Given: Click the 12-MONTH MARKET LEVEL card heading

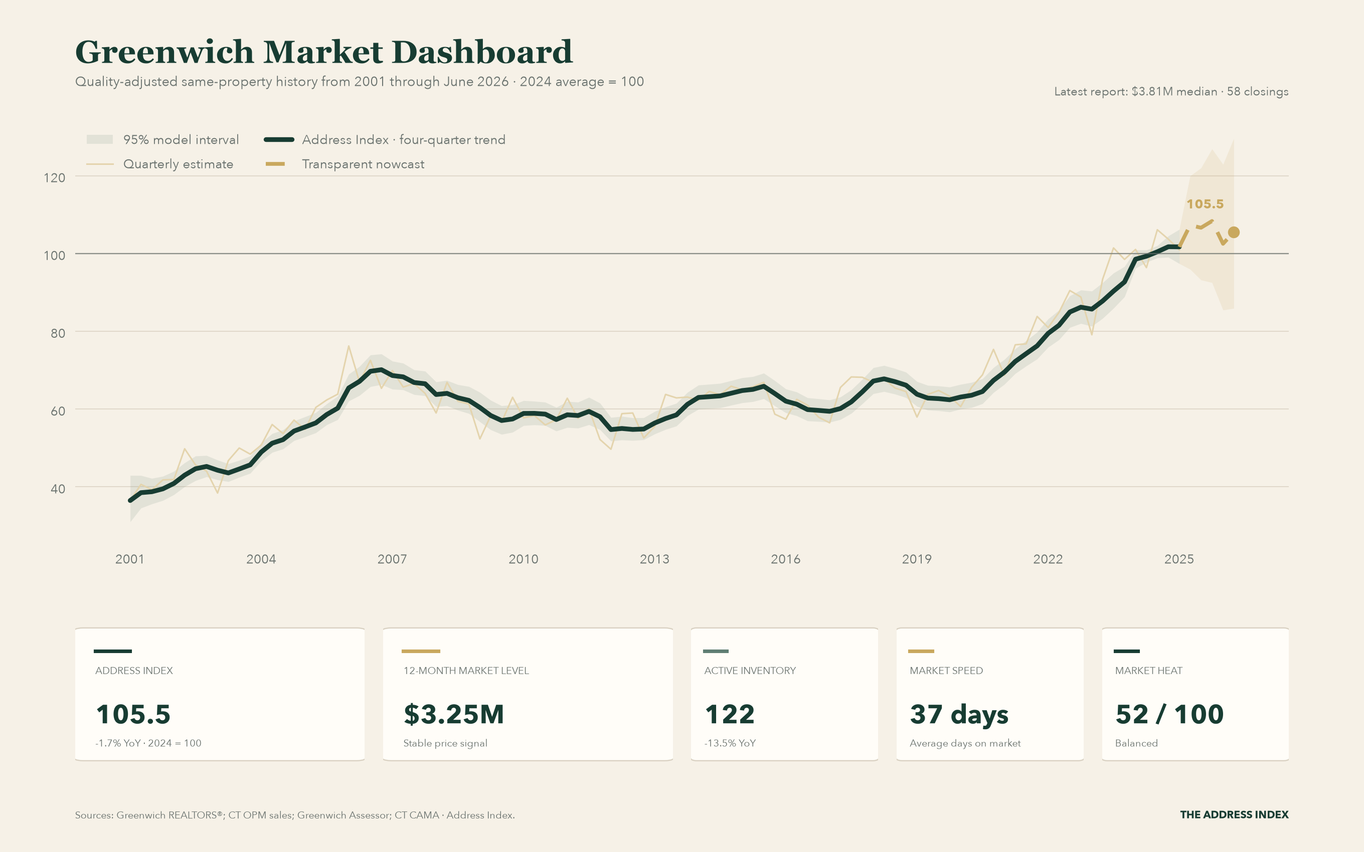Looking at the screenshot, I should pyautogui.click(x=466, y=671).
